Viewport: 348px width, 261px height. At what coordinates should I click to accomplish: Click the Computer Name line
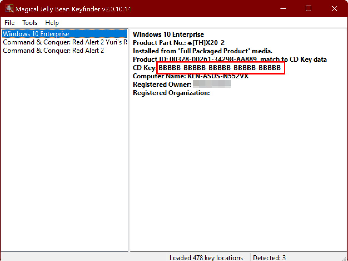(x=190, y=76)
